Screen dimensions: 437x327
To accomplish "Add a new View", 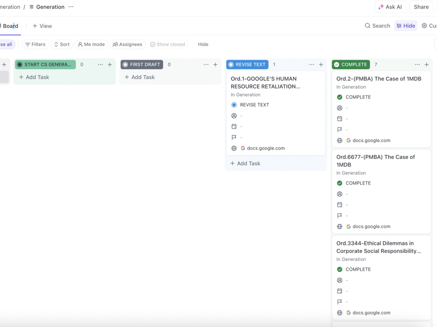I will [x=42, y=26].
